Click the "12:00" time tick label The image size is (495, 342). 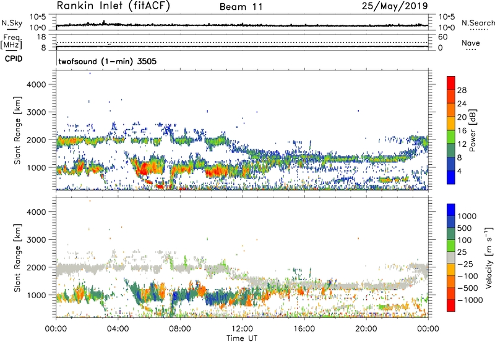[242, 329]
